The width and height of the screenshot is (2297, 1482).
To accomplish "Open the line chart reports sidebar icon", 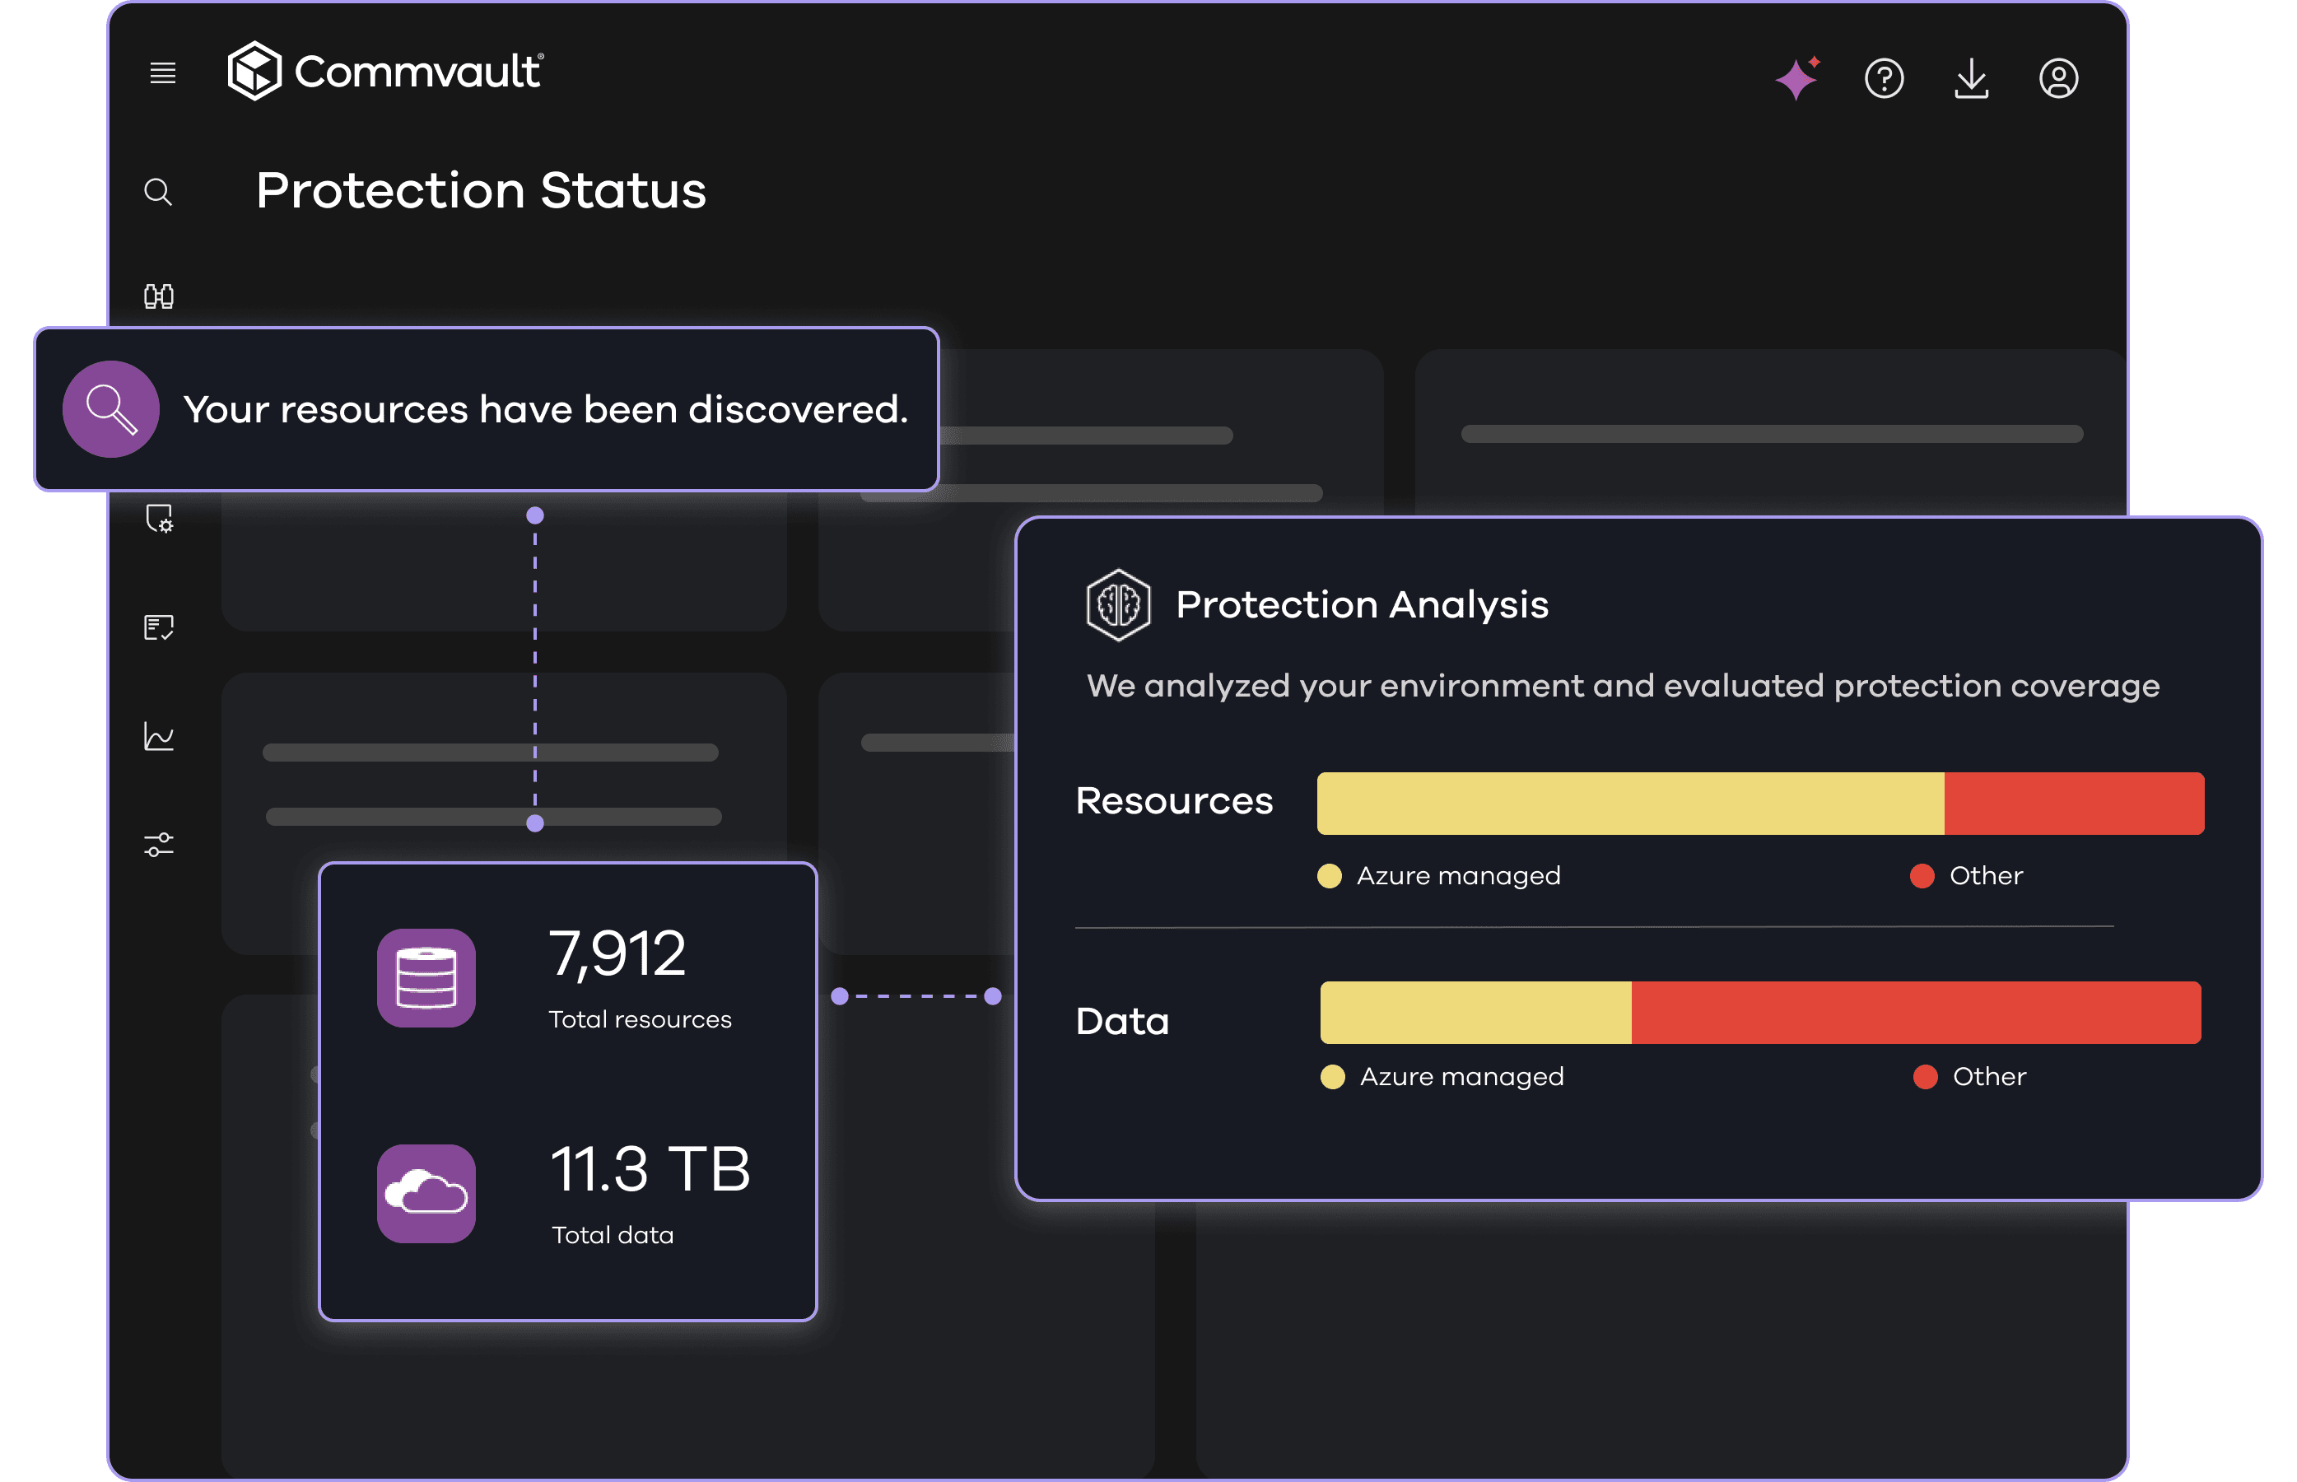I will (x=159, y=736).
